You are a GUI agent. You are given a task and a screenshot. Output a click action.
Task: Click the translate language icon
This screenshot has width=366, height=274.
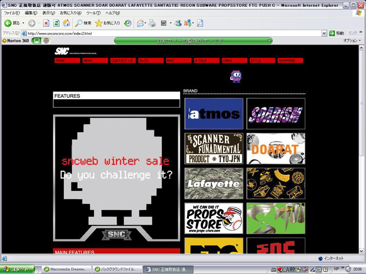[187, 23]
